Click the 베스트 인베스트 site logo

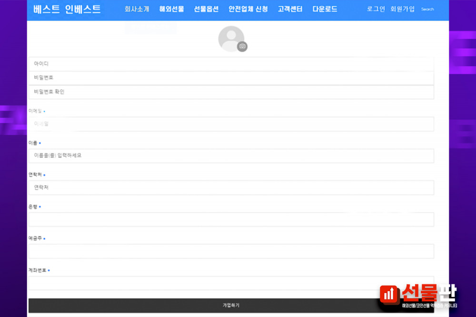pyautogui.click(x=67, y=9)
